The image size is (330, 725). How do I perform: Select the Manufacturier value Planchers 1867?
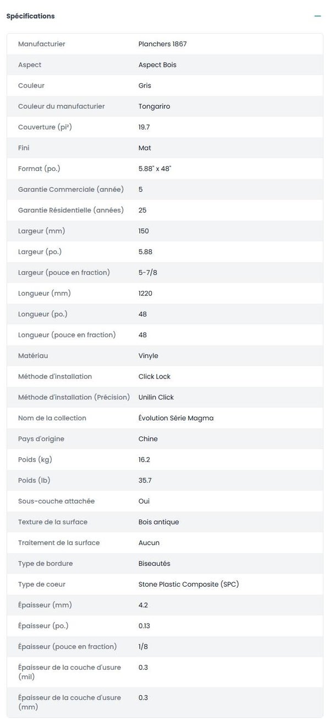tap(162, 44)
